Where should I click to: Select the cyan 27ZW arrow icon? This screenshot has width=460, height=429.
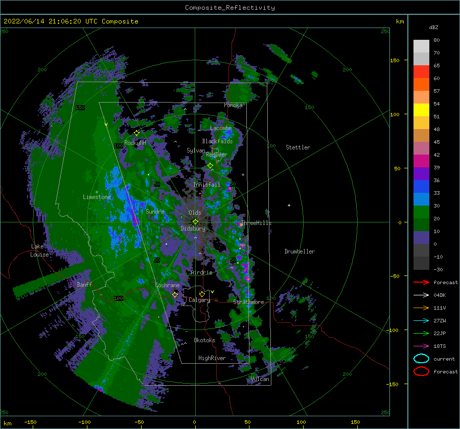click(x=421, y=321)
